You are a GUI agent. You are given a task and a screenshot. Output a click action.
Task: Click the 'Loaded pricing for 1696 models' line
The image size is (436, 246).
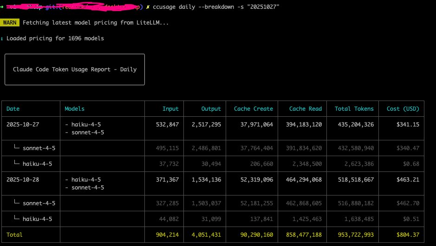(55, 38)
